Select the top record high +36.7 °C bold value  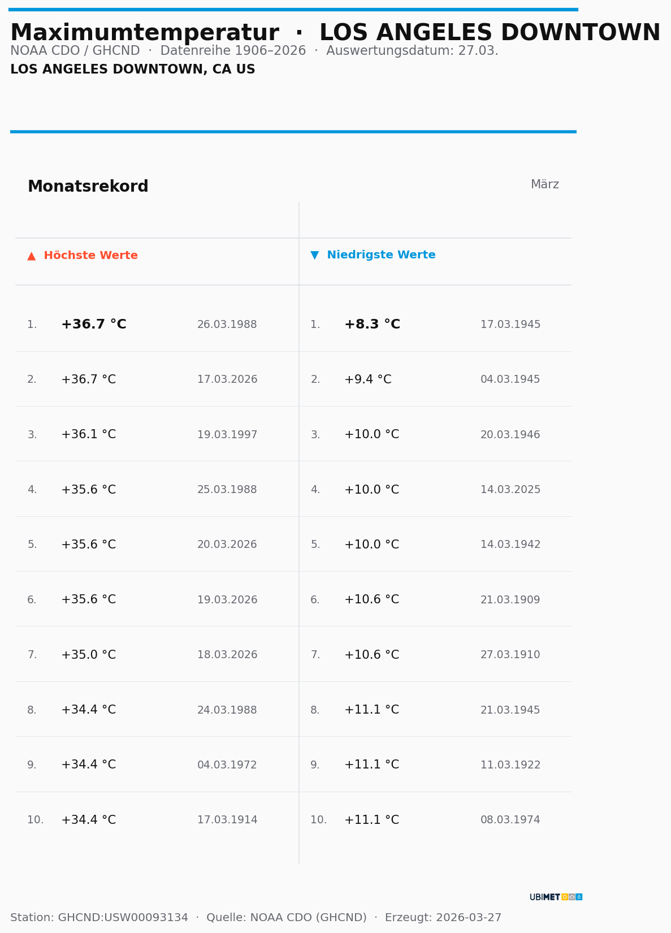[93, 325]
